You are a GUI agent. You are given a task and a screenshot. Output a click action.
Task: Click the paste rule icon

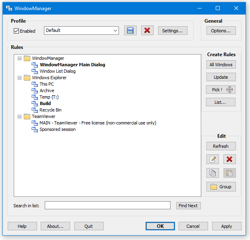click(x=229, y=173)
